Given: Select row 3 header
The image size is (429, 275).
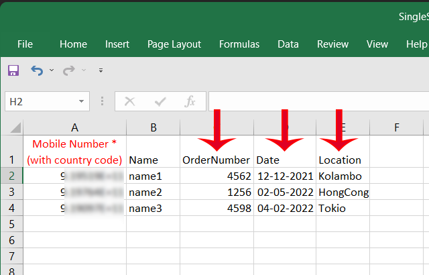Looking at the screenshot, I should click(x=11, y=192).
